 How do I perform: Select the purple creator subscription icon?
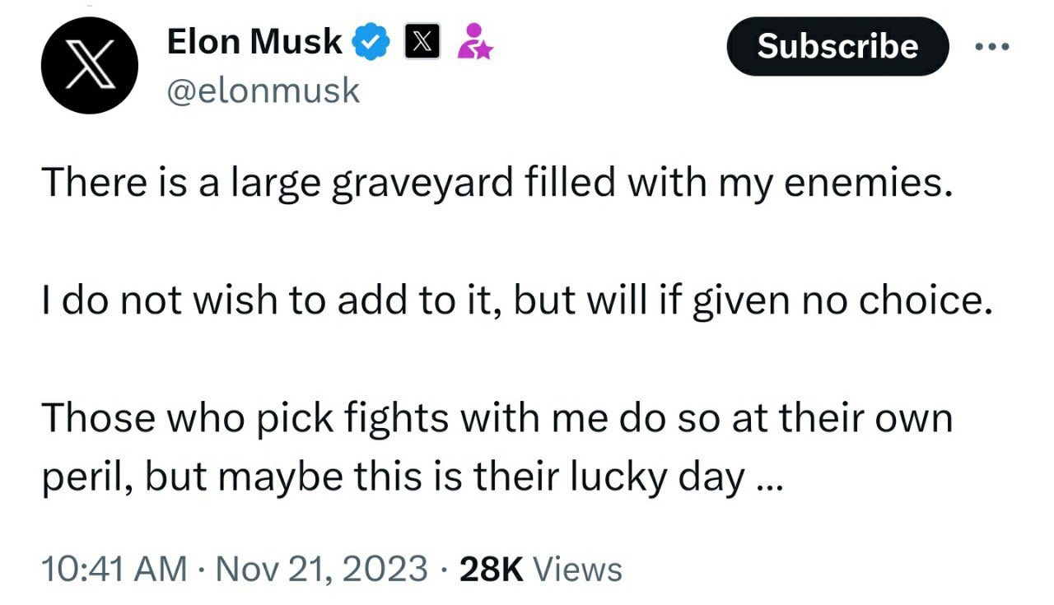(475, 43)
